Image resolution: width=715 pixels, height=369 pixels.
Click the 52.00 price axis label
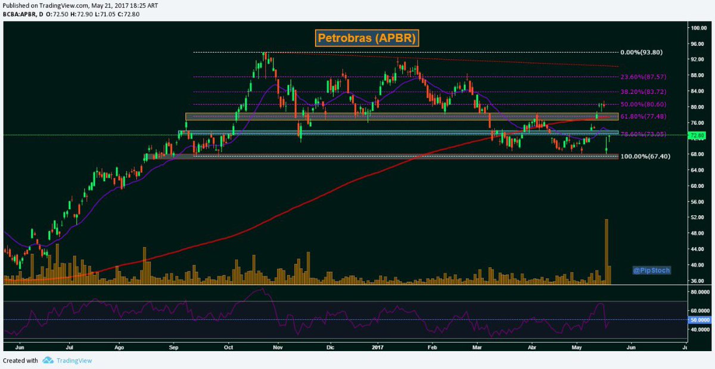[697, 218]
